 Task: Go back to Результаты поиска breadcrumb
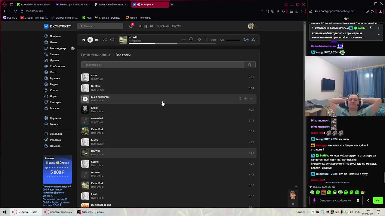(95, 55)
